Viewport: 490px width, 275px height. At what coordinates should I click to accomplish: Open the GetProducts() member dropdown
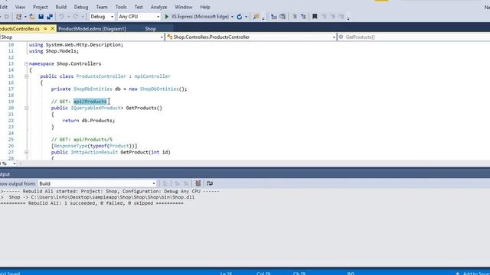pyautogui.click(x=413, y=37)
